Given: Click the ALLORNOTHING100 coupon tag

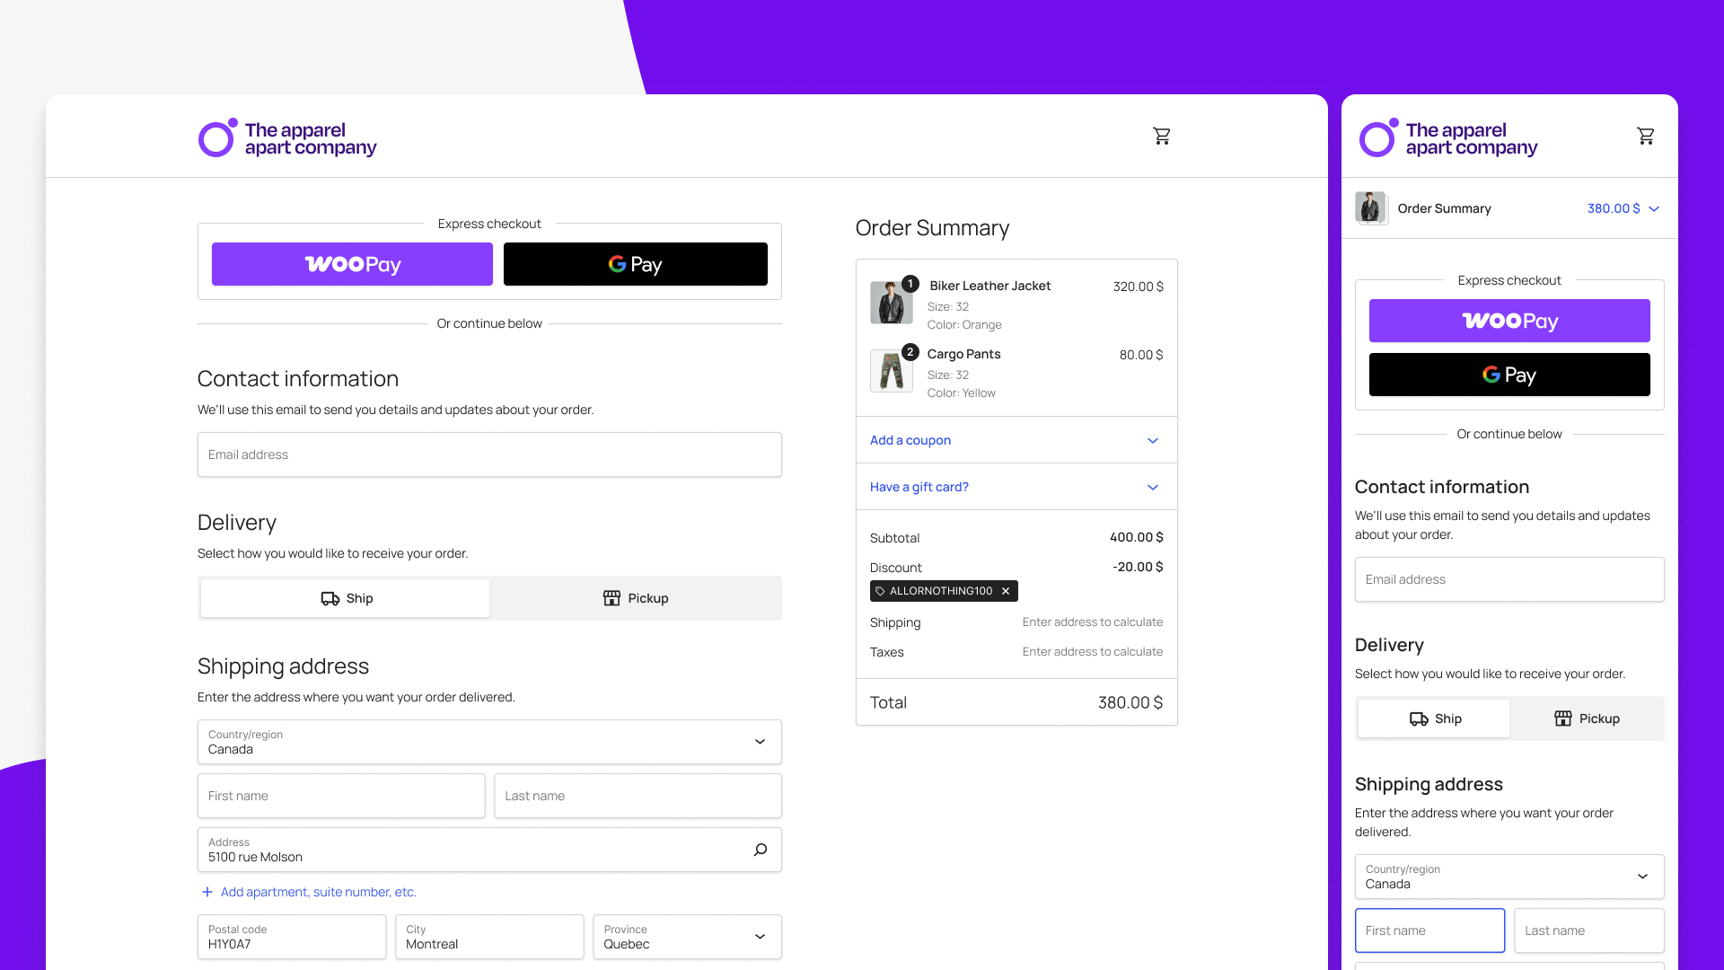Looking at the screenshot, I should point(944,591).
